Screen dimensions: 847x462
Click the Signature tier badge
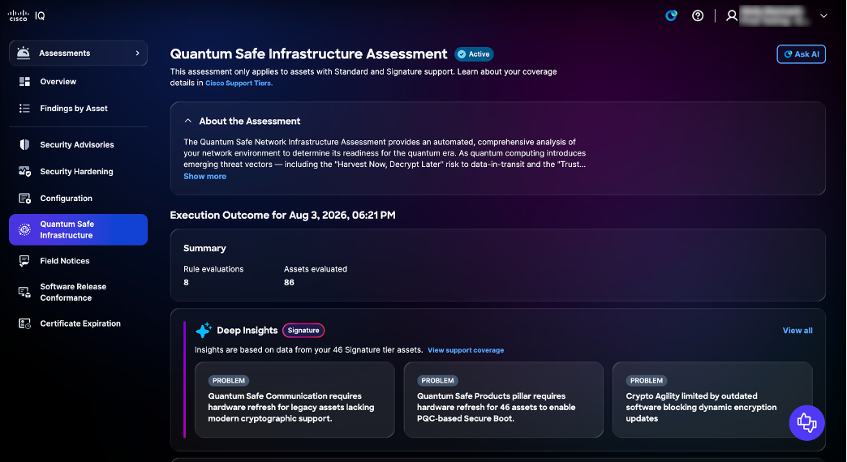[303, 331]
